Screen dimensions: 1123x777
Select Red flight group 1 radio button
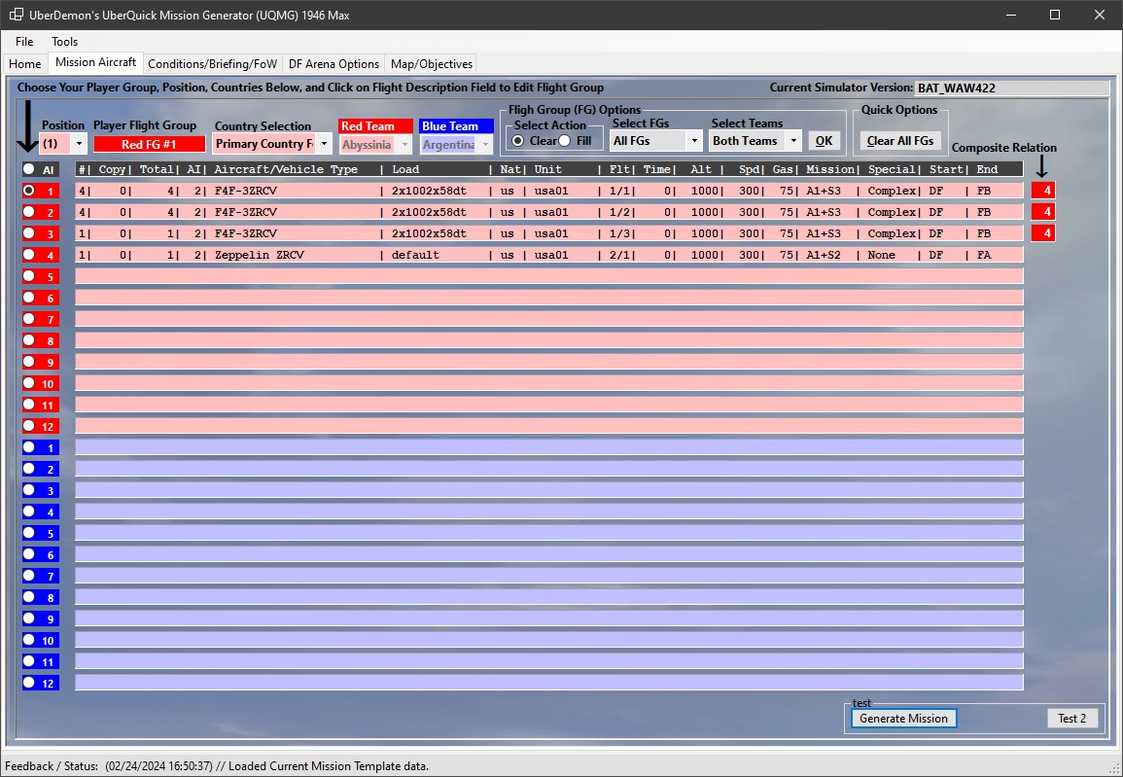(28, 191)
